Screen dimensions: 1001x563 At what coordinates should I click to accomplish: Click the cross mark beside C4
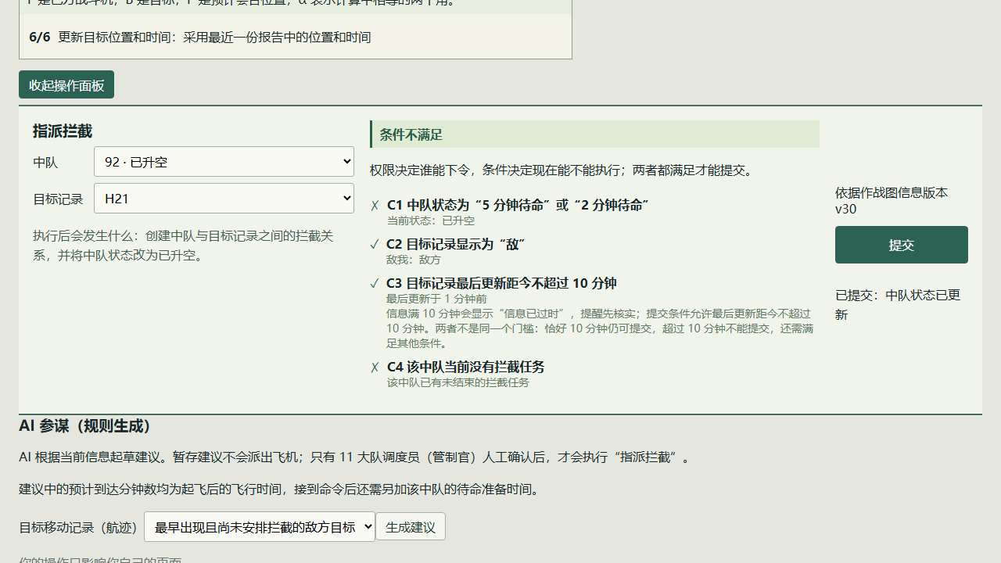tap(375, 368)
